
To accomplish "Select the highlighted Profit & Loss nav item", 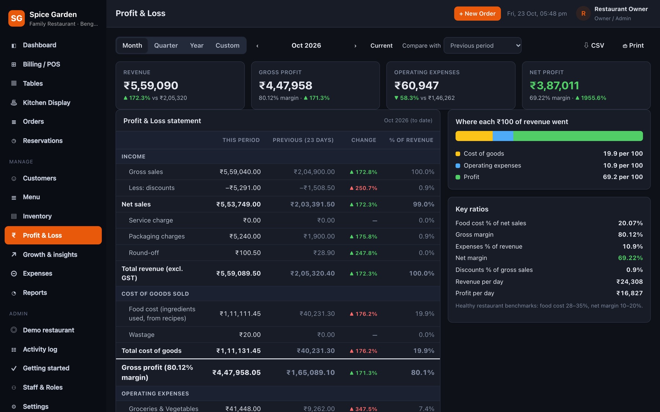I will (53, 235).
